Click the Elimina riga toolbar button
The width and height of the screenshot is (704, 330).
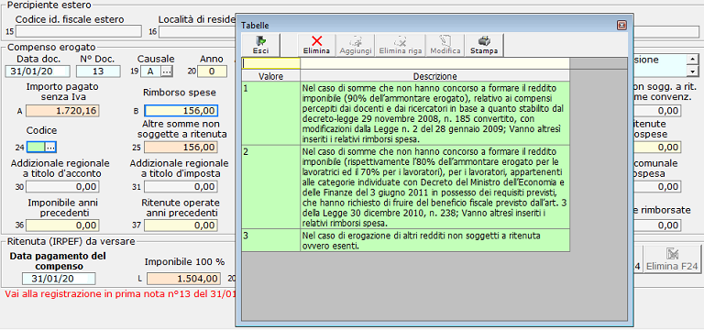click(x=400, y=45)
